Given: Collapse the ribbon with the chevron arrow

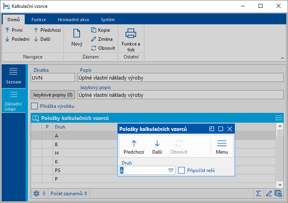Looking at the screenshot, I should [x=282, y=58].
